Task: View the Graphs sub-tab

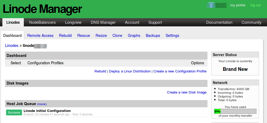Action: (134, 36)
